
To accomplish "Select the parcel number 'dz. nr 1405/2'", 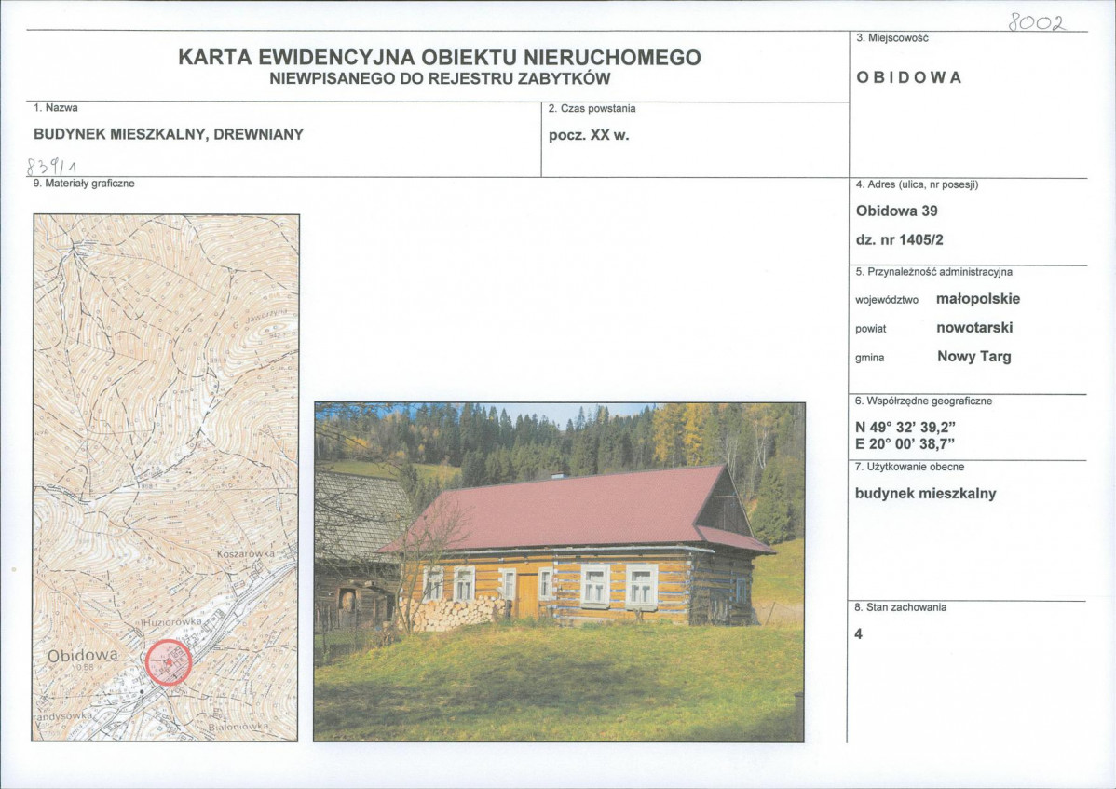I will click(x=900, y=240).
